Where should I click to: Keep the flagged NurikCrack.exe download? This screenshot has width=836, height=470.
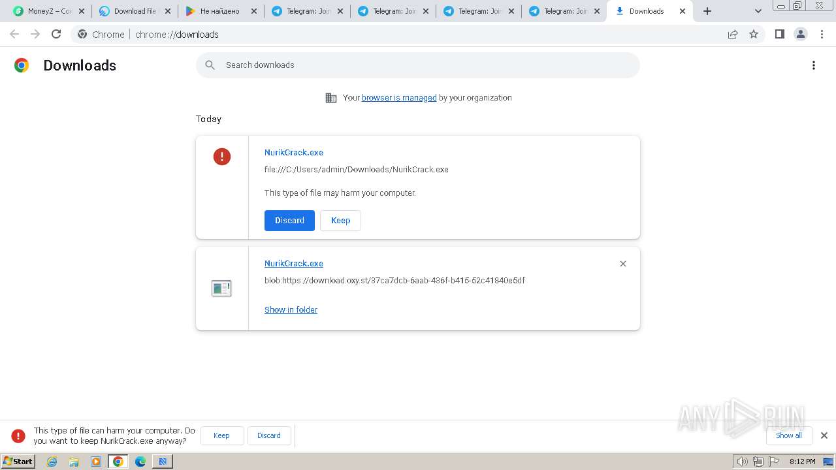tap(340, 221)
